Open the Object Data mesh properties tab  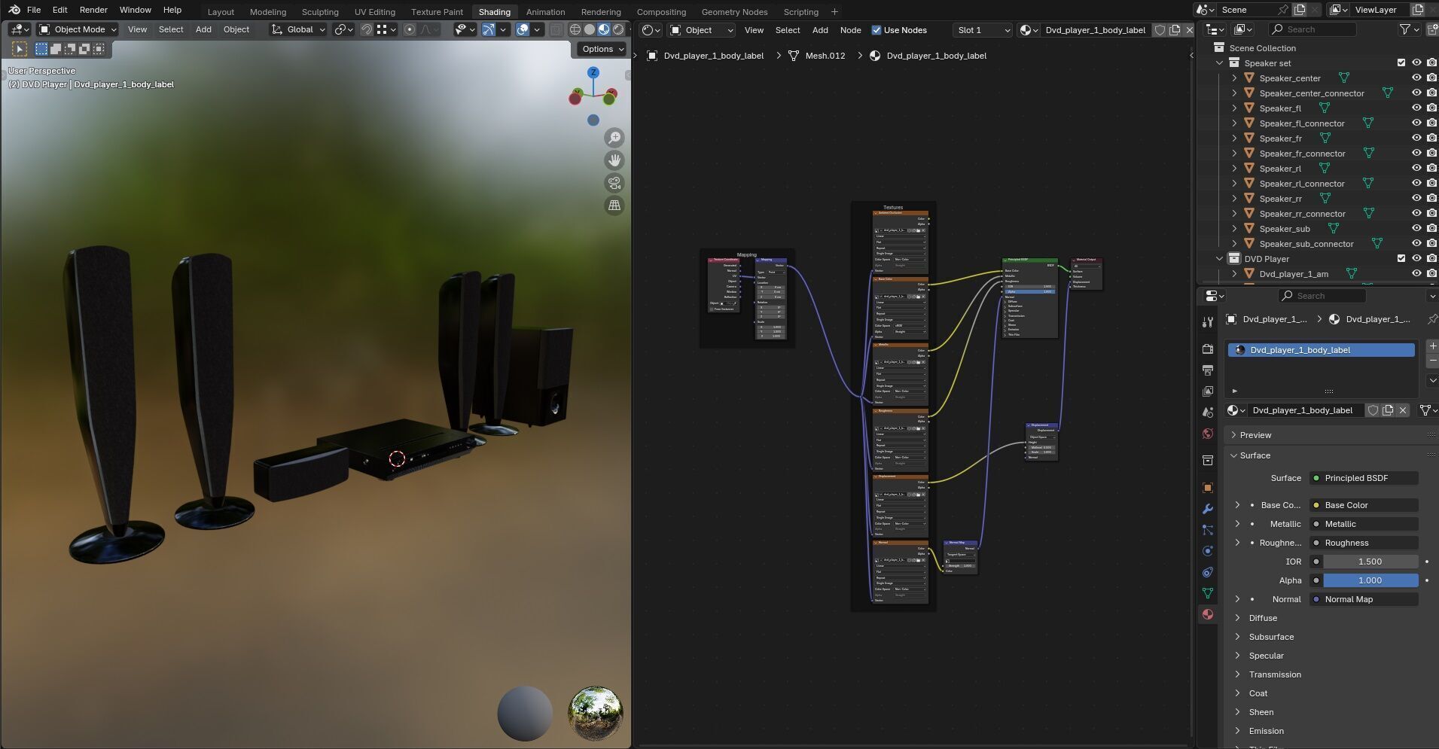pyautogui.click(x=1208, y=593)
